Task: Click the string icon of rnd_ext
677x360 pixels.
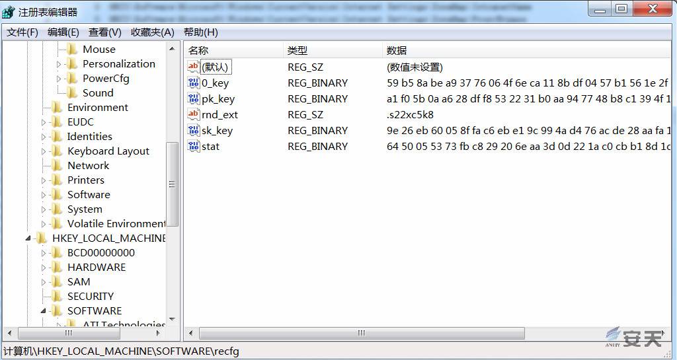Action: [194, 115]
